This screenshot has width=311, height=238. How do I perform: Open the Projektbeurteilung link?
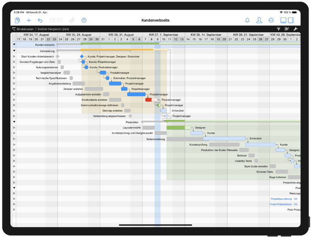(284, 199)
